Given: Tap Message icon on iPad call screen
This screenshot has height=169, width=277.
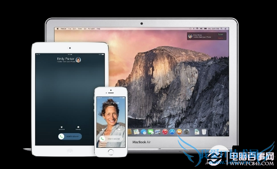Looking at the screenshot, I should (x=78, y=128).
